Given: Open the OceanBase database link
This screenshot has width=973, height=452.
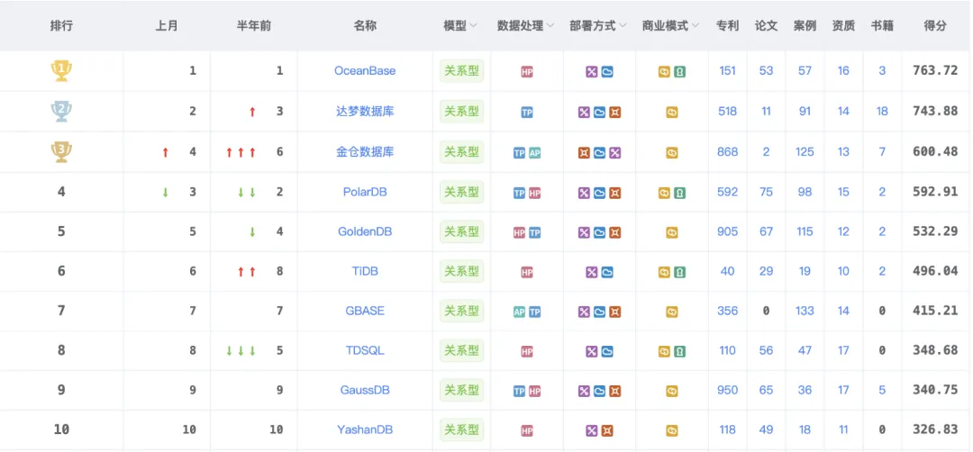Looking at the screenshot, I should [365, 71].
